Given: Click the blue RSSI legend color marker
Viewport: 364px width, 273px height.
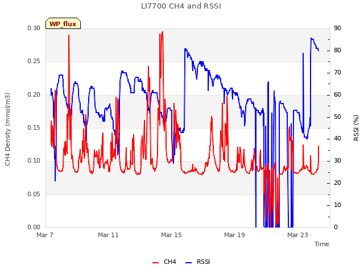Looking at the screenshot, I should [188, 263].
